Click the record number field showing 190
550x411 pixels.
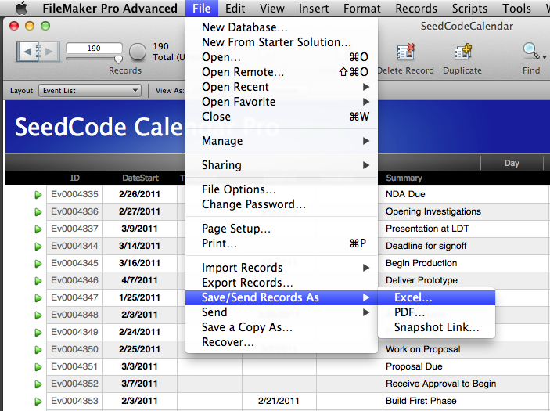click(94, 48)
